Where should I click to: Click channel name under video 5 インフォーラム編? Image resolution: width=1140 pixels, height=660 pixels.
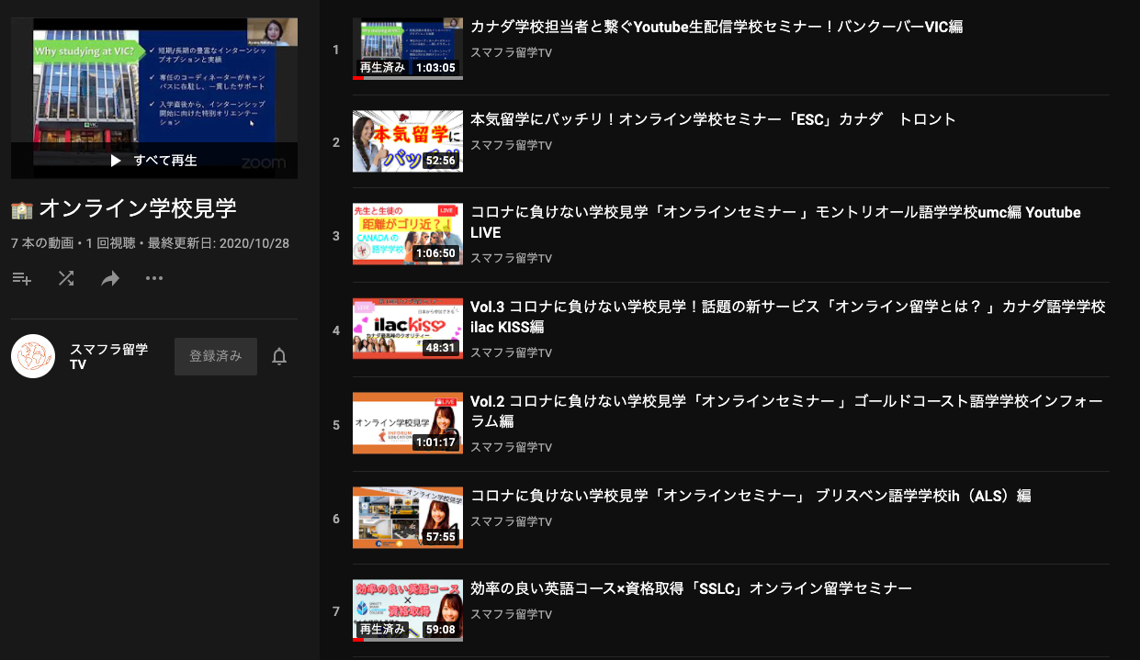[511, 447]
